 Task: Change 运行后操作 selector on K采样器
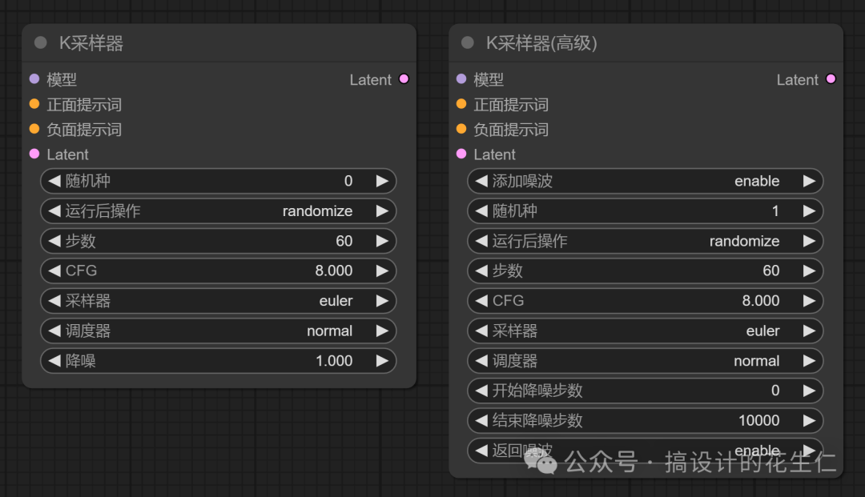(218, 210)
